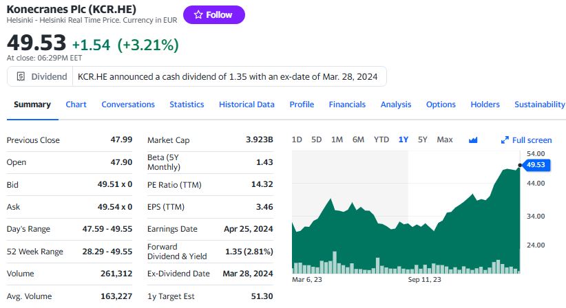This screenshot has width=566, height=308.
Task: View the Analysis tab
Action: [396, 104]
